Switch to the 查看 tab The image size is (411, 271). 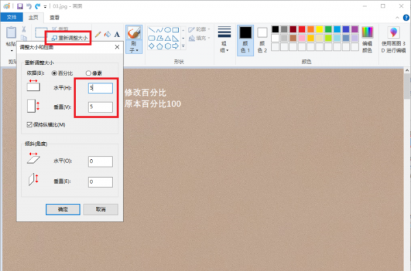point(55,18)
